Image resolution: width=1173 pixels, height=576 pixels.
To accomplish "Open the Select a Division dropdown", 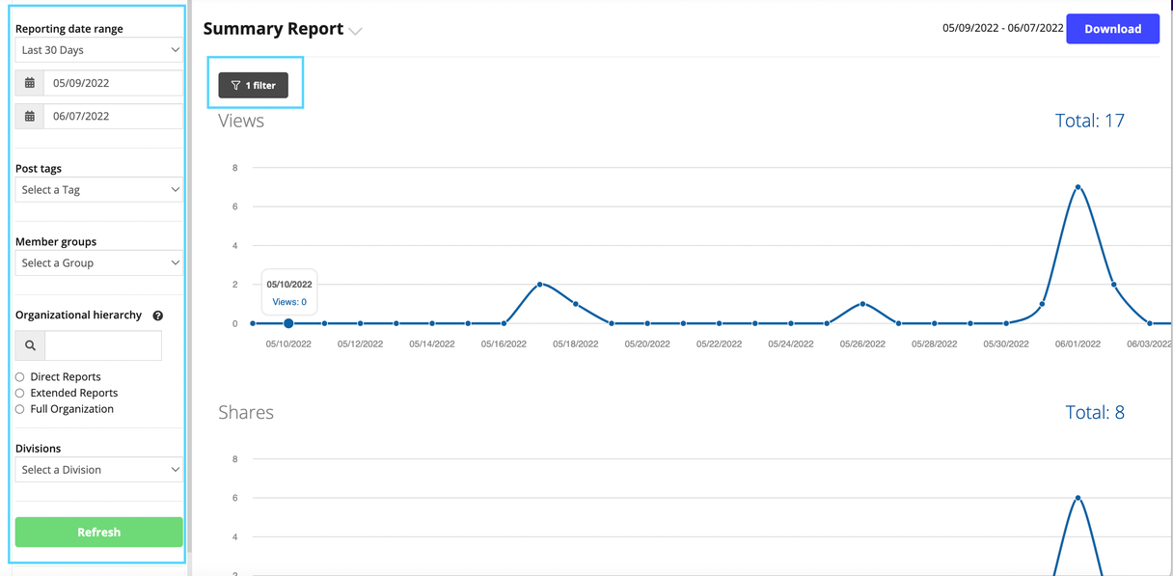I will [99, 470].
